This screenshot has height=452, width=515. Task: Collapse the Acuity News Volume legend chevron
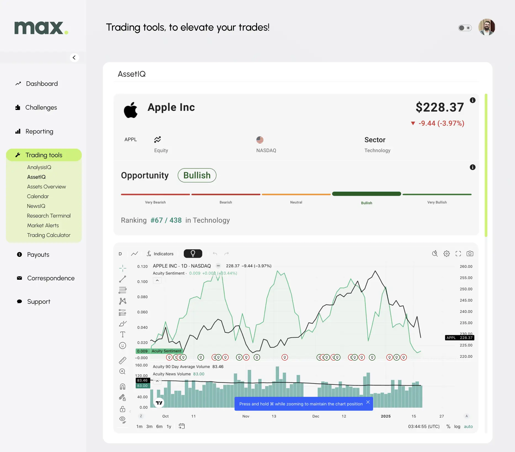click(x=157, y=381)
